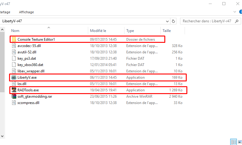Select the libav_wrapper.dll file icon
The height and width of the screenshot is (145, 242).
(14, 71)
